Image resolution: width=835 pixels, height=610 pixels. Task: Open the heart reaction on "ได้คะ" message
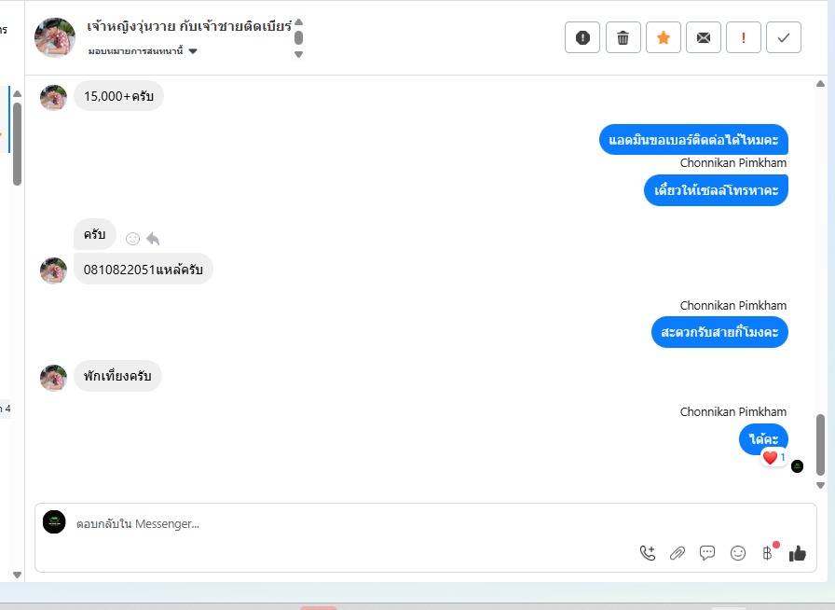click(x=773, y=457)
